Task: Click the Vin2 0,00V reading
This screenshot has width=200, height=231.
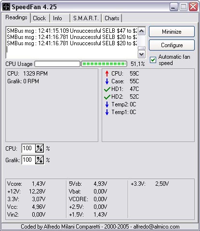Action: (x=27, y=215)
